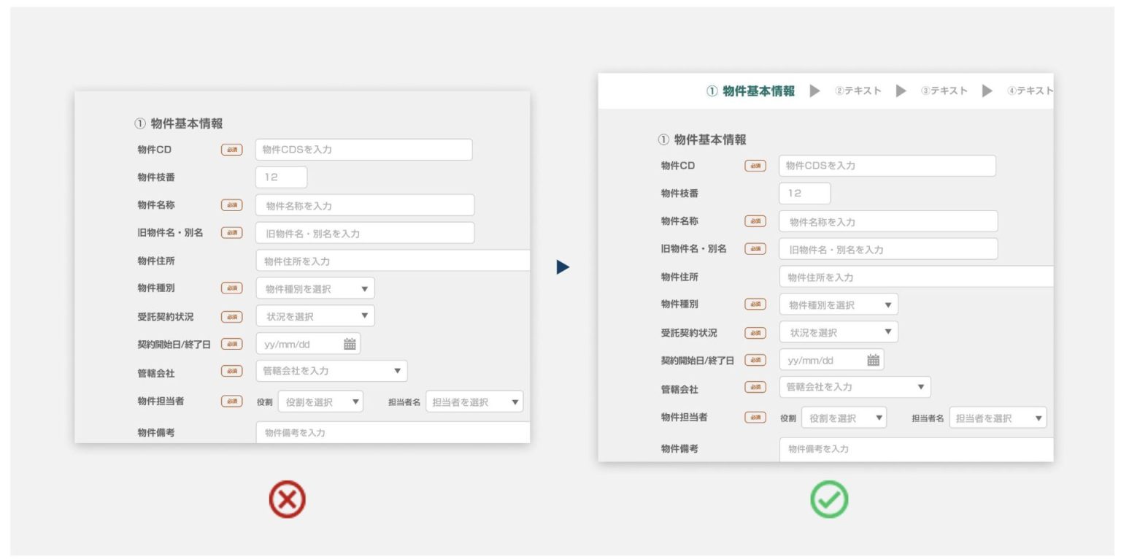Open the 物件種別を選択 dropdown in the right form
Viewport: 1121px width, 560px height.
[838, 304]
